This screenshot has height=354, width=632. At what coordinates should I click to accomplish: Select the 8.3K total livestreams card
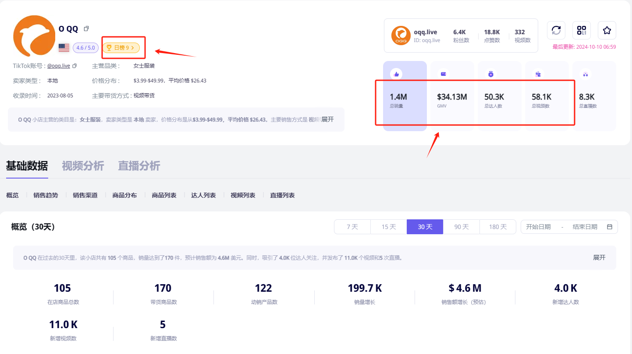click(594, 96)
